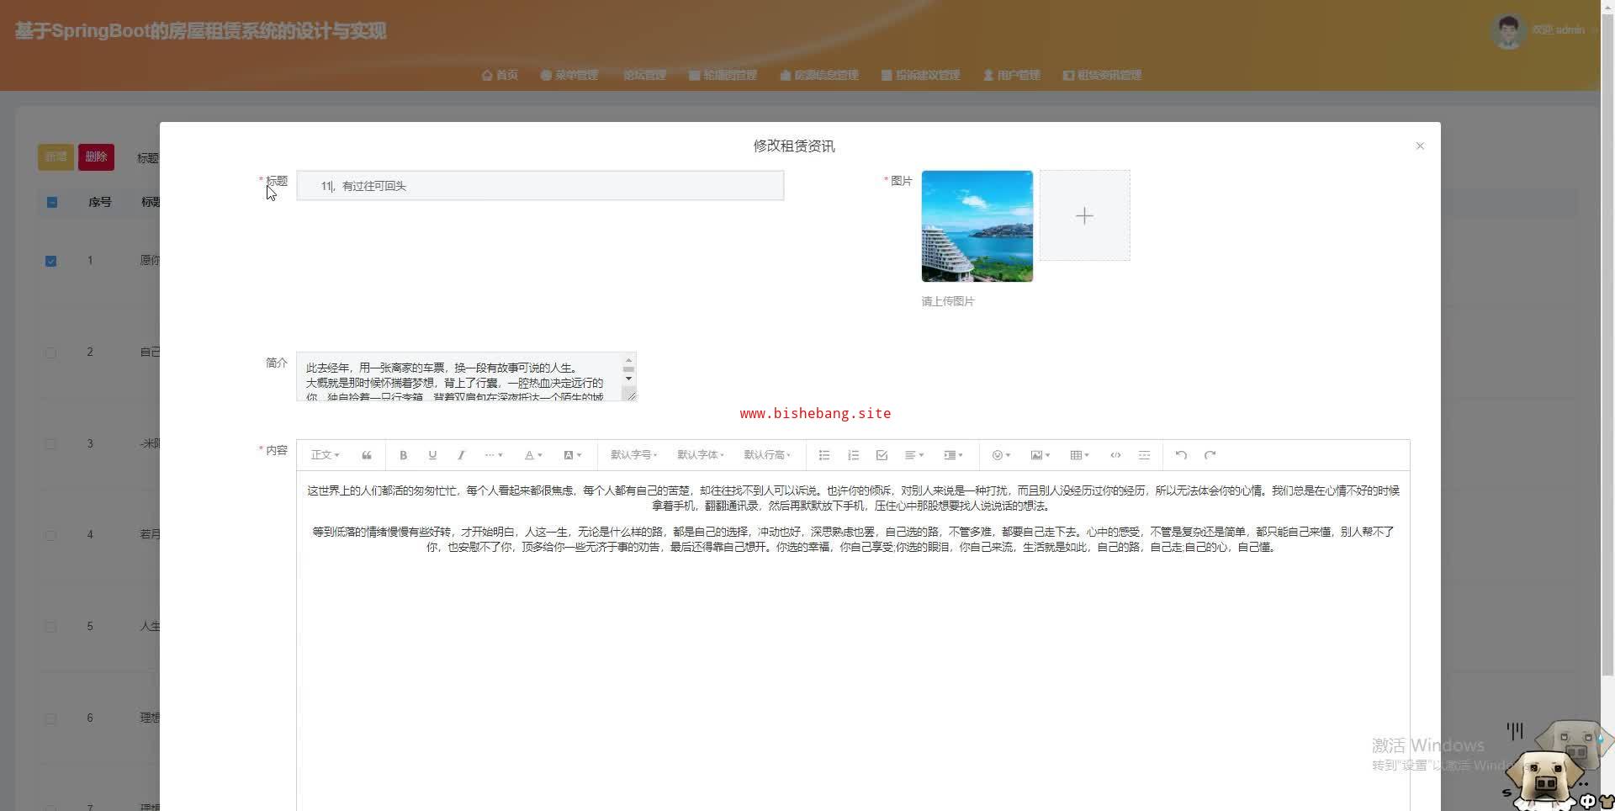The height and width of the screenshot is (811, 1615).
Task: Click the scroll-up arrow of the 简介 textarea
Action: pyautogui.click(x=628, y=360)
